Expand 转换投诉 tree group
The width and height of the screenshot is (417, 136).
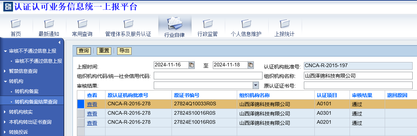[x=5, y=132]
